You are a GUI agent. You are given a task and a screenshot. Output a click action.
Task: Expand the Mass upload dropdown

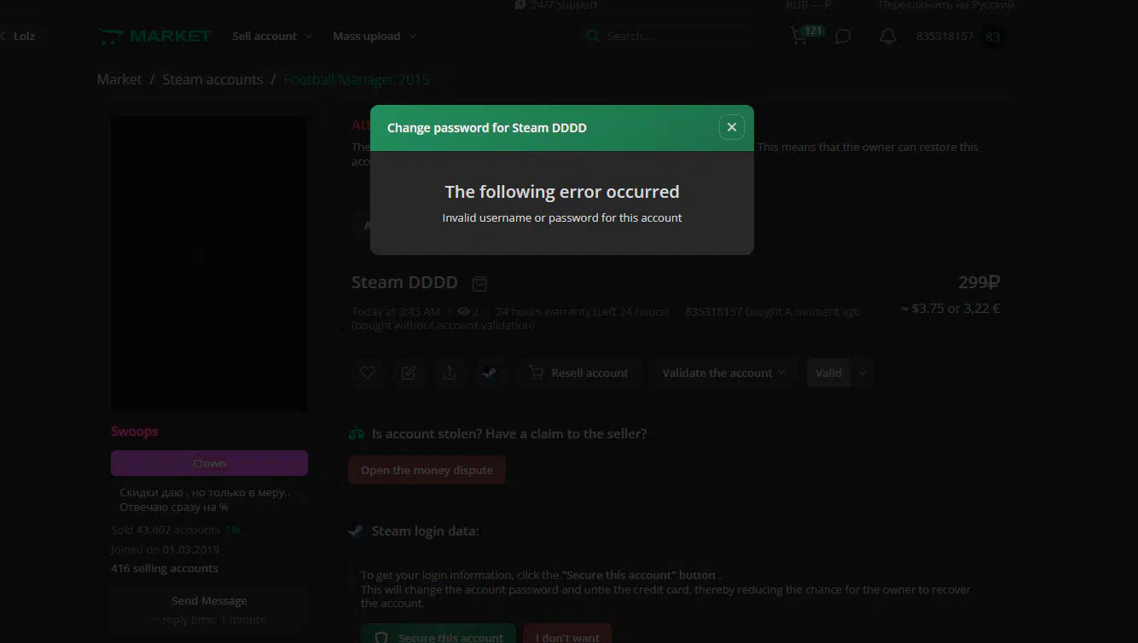374,36
